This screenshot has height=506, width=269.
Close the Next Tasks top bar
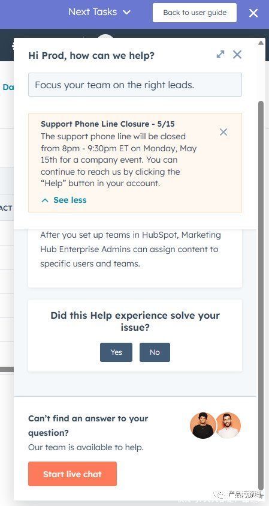[253, 13]
